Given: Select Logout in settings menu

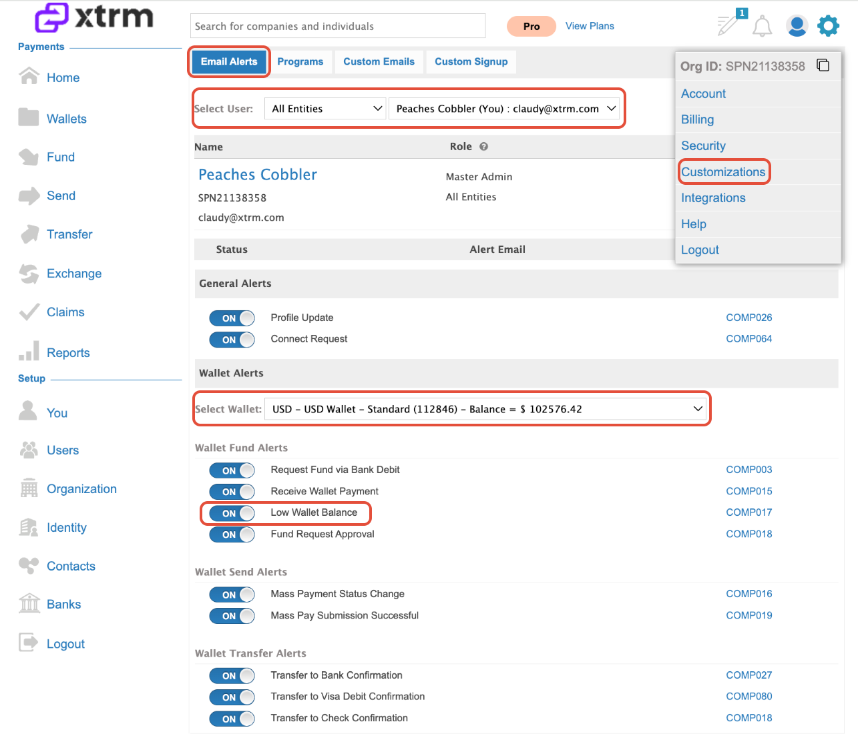Looking at the screenshot, I should click(700, 250).
